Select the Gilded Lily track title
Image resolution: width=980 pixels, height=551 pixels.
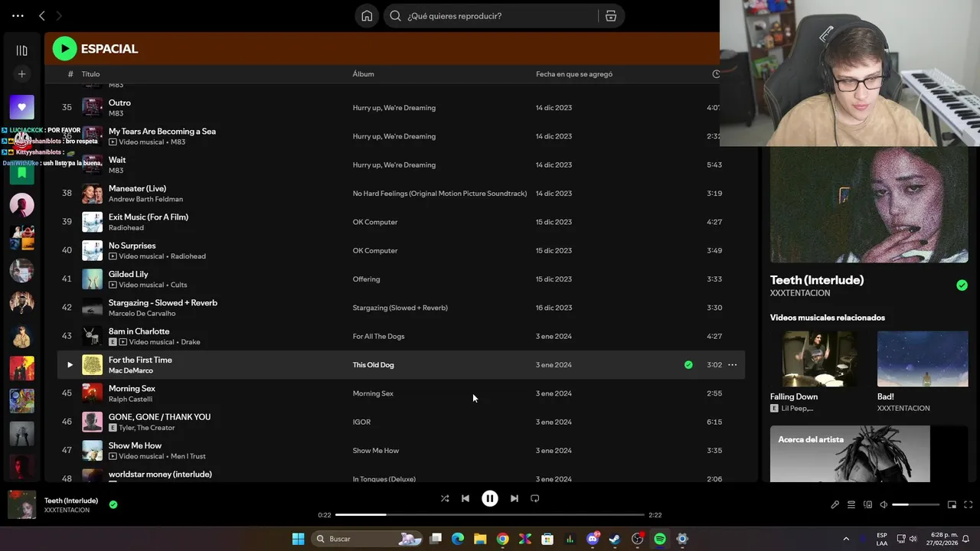click(x=129, y=274)
